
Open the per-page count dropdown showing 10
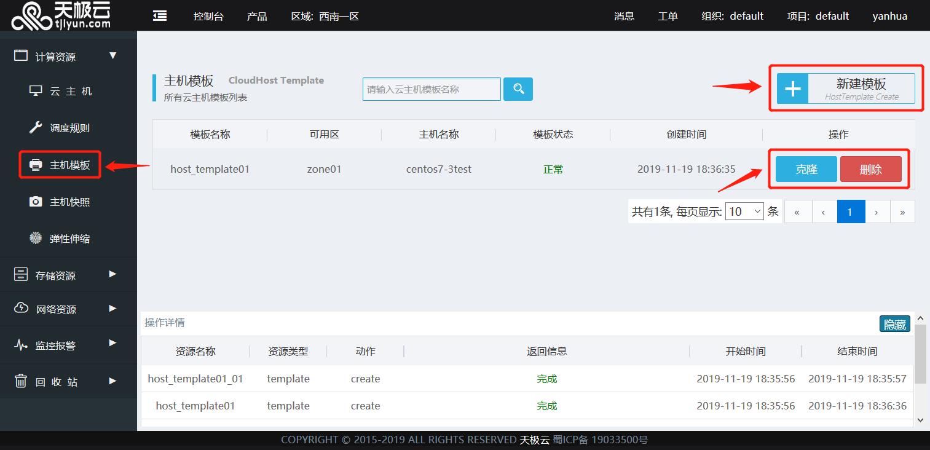(x=744, y=211)
